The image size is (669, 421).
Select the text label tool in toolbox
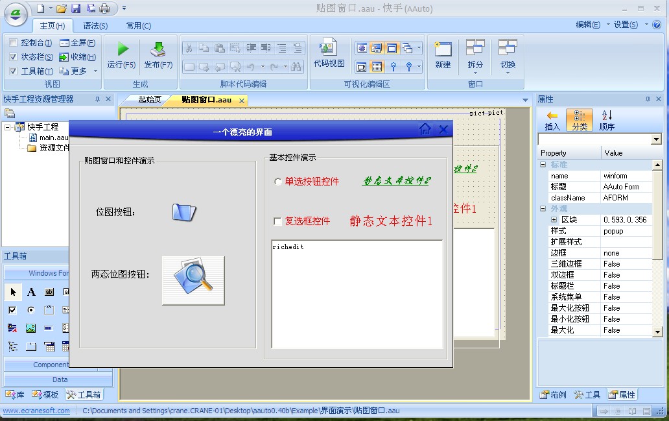31,292
